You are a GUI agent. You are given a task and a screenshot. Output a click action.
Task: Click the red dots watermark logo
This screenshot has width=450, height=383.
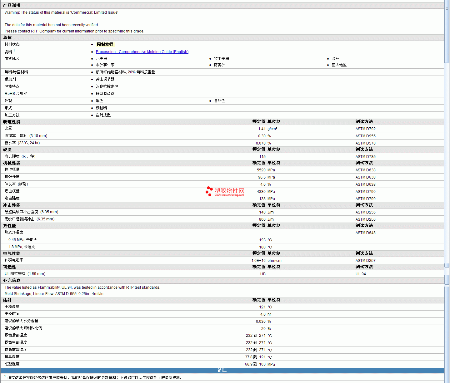(x=209, y=191)
